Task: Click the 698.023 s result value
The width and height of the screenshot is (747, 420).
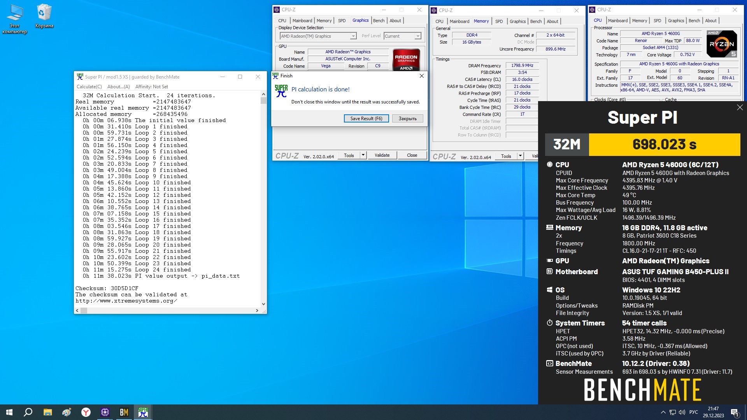Action: click(665, 145)
